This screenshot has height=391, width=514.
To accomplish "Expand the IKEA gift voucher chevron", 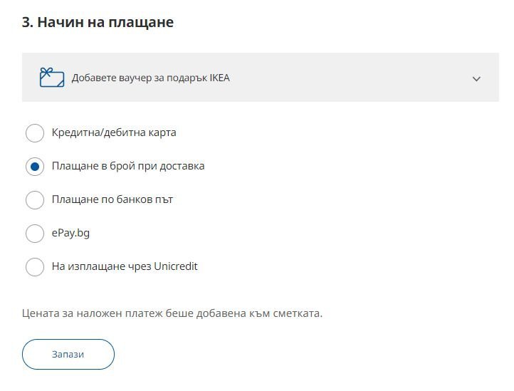I will [476, 78].
